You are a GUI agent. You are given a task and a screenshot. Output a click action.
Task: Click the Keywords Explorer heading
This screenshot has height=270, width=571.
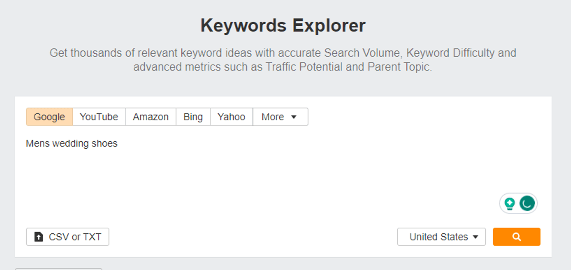tap(283, 25)
